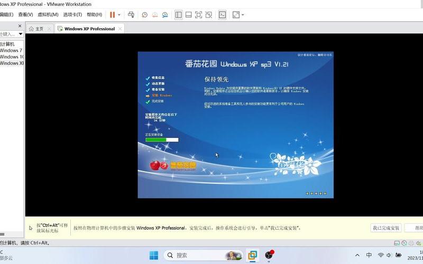Click the hard disk status bar icon
This screenshot has width=423, height=264.
[x=397, y=243]
